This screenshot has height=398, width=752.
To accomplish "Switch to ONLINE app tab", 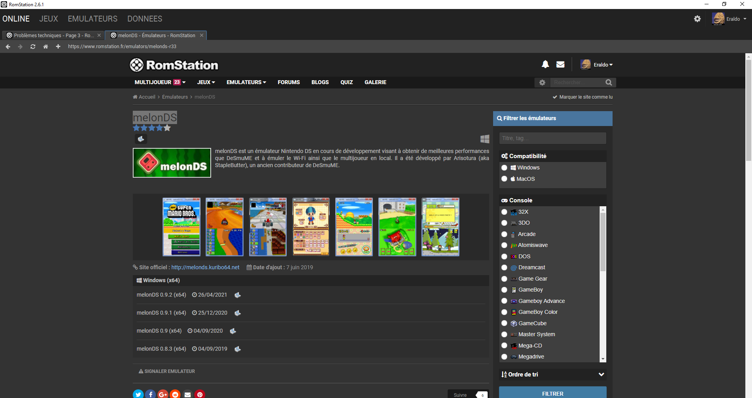I will coord(16,19).
